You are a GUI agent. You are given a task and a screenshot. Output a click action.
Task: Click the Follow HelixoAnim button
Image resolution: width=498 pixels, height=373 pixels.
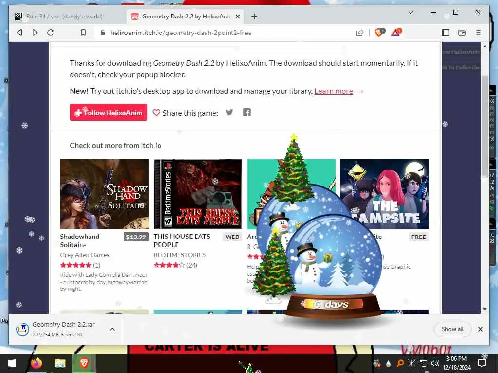[x=108, y=113]
